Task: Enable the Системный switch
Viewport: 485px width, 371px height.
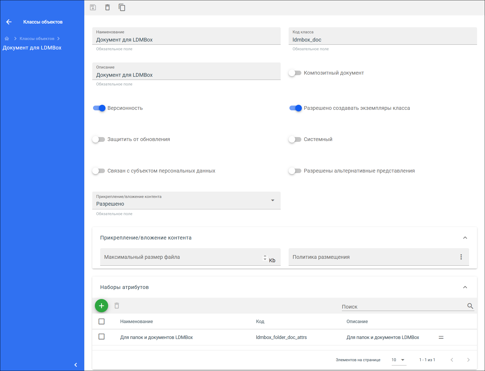Action: (295, 139)
